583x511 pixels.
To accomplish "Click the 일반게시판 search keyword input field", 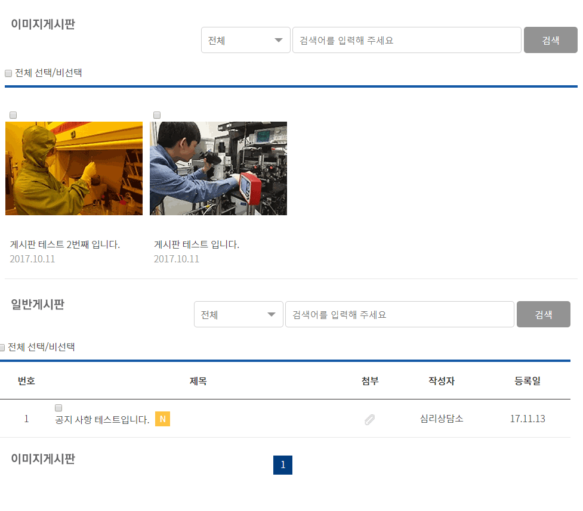I will tap(399, 314).
